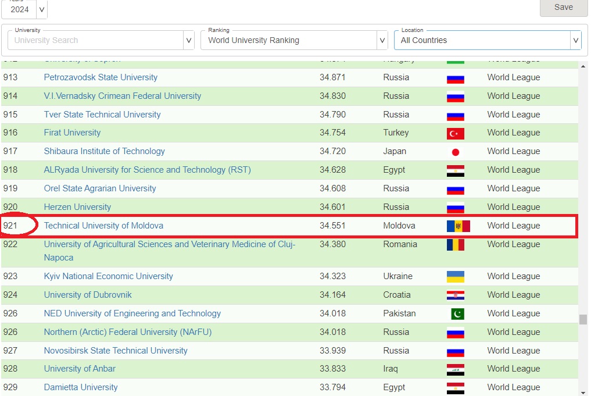Expand the World University Ranking dropdown
Image resolution: width=591 pixels, height=396 pixels.
pos(382,40)
